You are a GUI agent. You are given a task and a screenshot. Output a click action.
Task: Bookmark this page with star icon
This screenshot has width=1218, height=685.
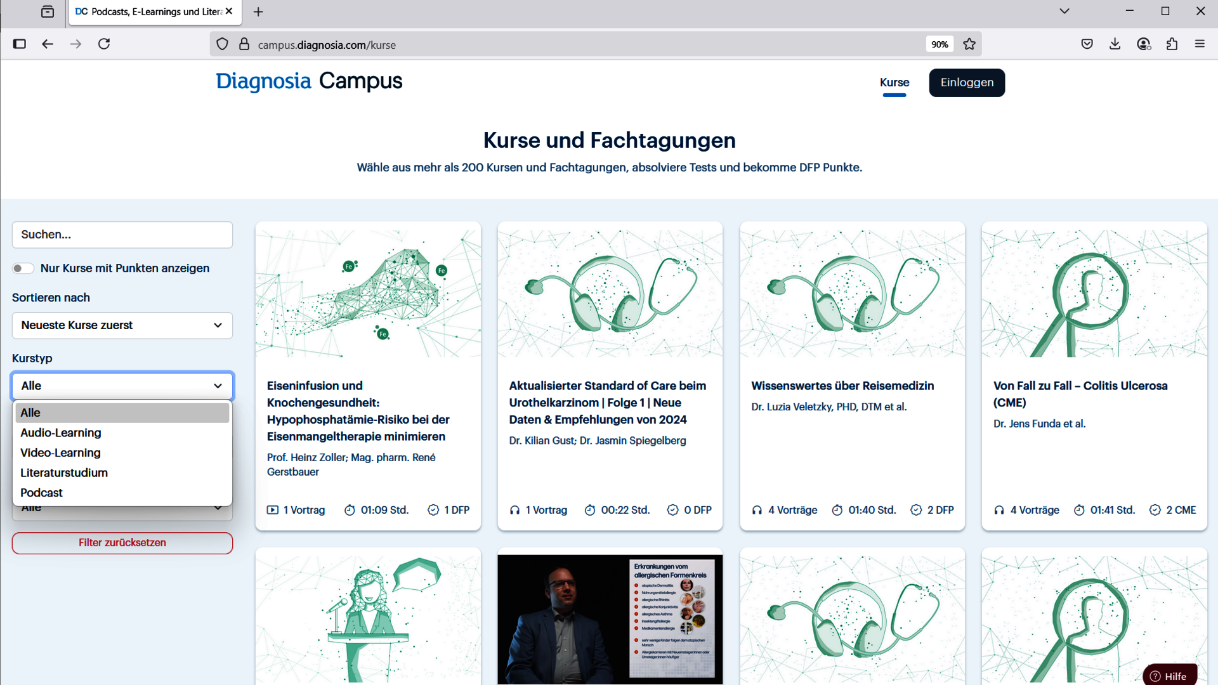point(969,44)
